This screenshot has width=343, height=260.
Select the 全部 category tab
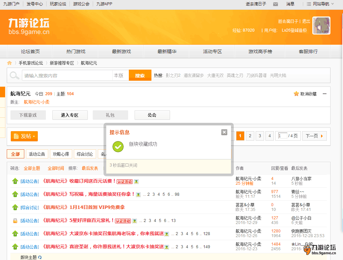tap(15, 154)
